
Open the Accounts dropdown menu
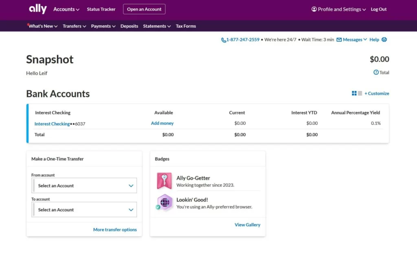pos(66,9)
